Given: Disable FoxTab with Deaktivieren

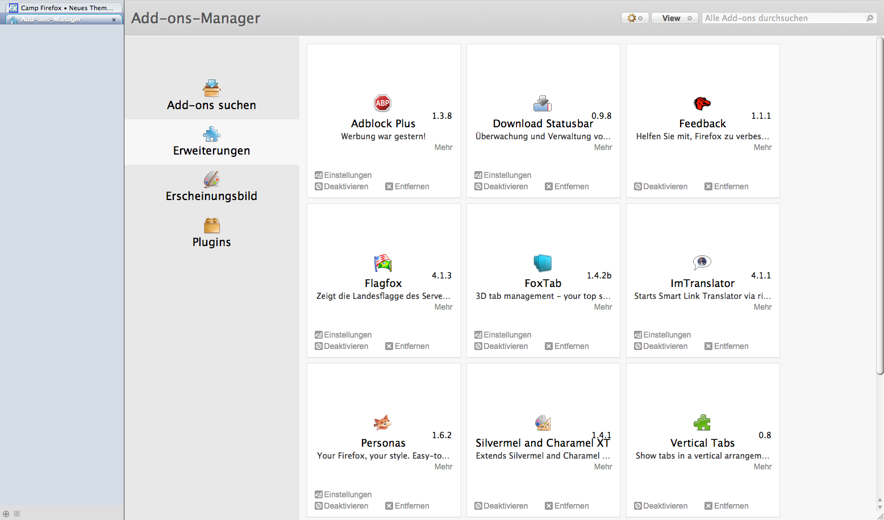Looking at the screenshot, I should (x=501, y=346).
